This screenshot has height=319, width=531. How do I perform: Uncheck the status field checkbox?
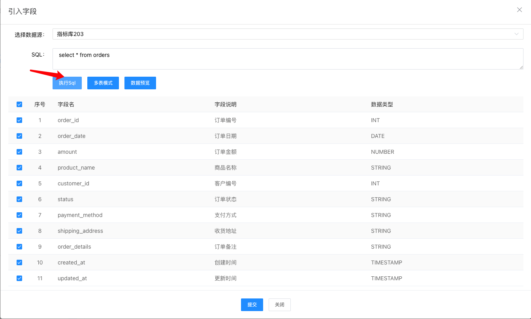click(19, 199)
